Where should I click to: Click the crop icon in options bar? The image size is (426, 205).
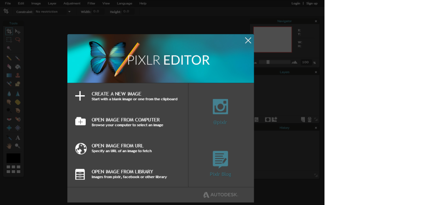coord(6,11)
